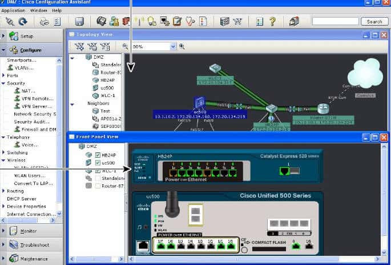Click second topology layout icon in Topology View
This screenshot has width=391, height=265.
(x=92, y=46)
